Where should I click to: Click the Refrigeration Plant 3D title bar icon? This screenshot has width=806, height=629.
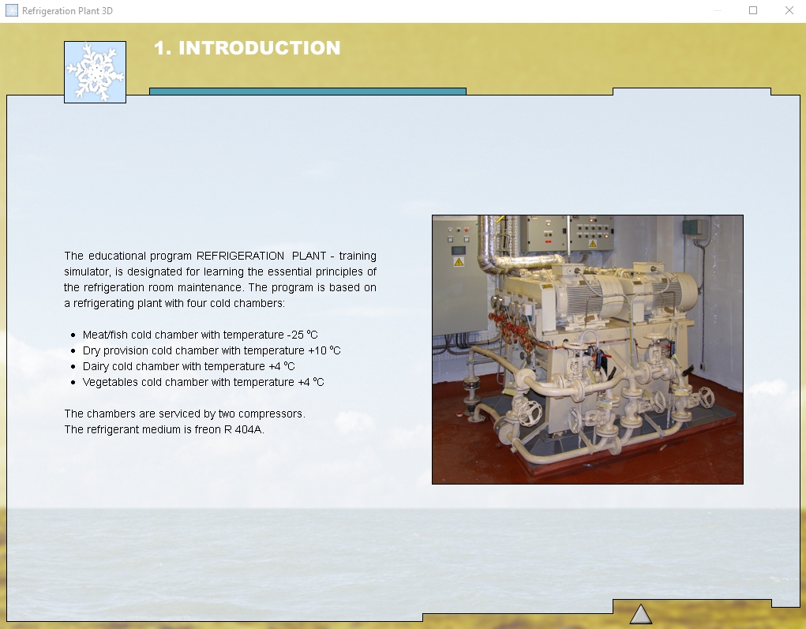click(11, 11)
